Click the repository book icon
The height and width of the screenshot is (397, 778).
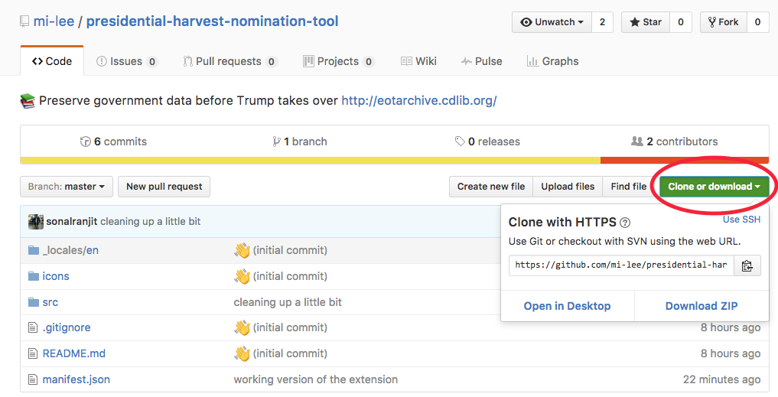point(25,21)
